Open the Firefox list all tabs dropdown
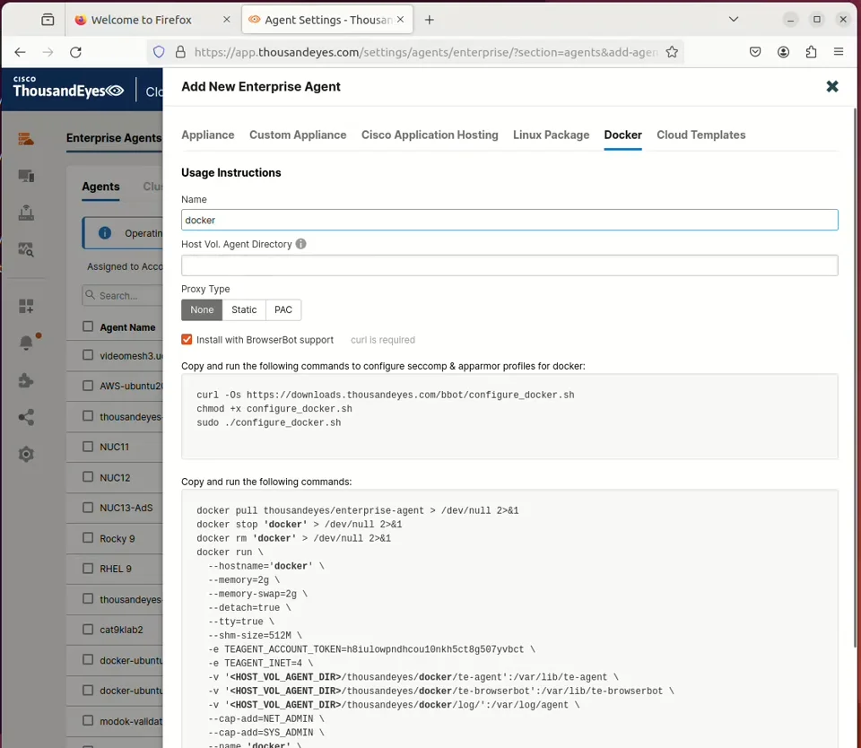The width and height of the screenshot is (861, 748). pyautogui.click(x=734, y=20)
